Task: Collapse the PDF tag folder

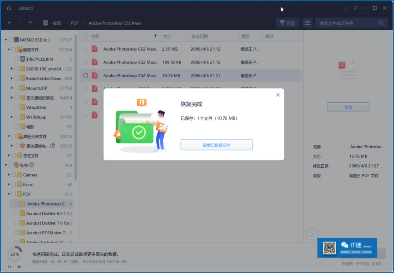Action: [9, 194]
